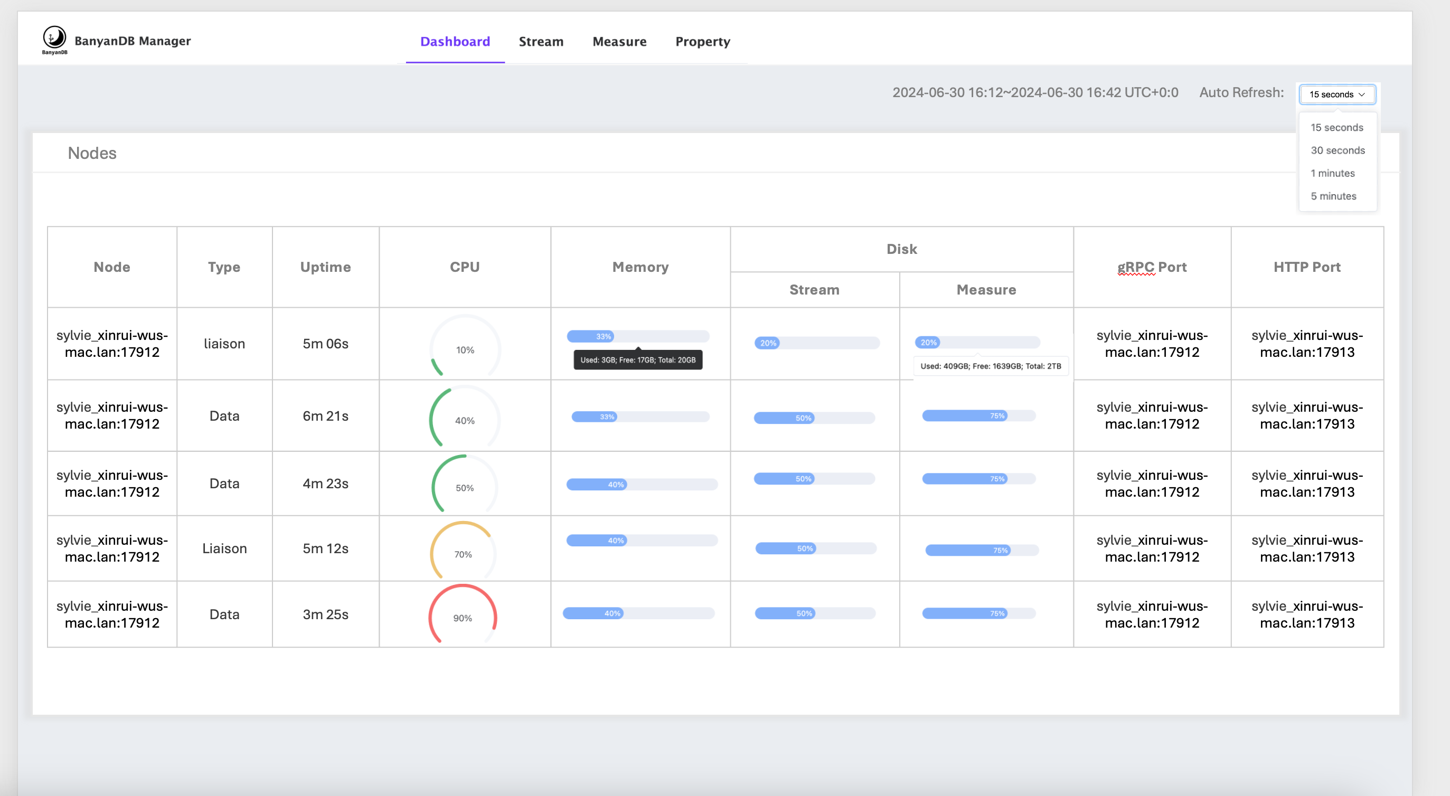The width and height of the screenshot is (1450, 796).
Task: Switch to the Stream tab
Action: (540, 42)
